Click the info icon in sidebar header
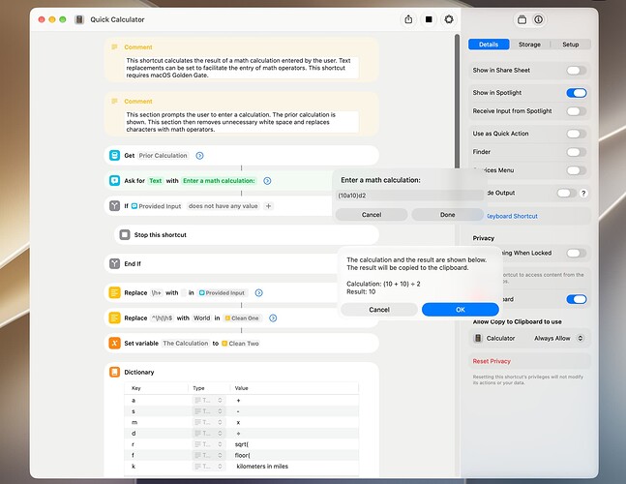This screenshot has height=484, width=626. coord(539,19)
